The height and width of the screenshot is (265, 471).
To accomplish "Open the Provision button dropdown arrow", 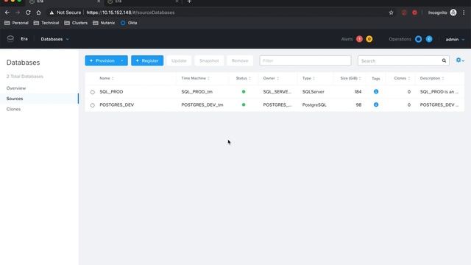I will pos(122,60).
